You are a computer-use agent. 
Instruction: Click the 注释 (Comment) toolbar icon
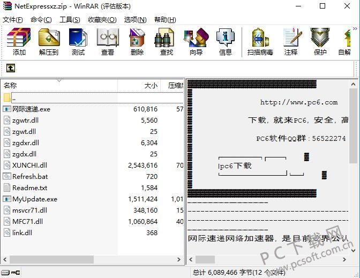(291, 42)
